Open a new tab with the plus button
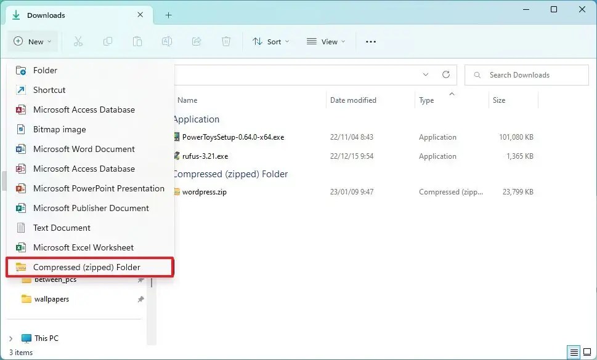The width and height of the screenshot is (597, 360). click(168, 15)
